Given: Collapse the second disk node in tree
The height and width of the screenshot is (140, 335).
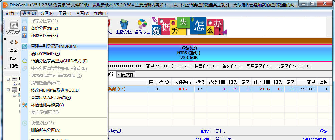Looking at the screenshot, I should [8, 90].
